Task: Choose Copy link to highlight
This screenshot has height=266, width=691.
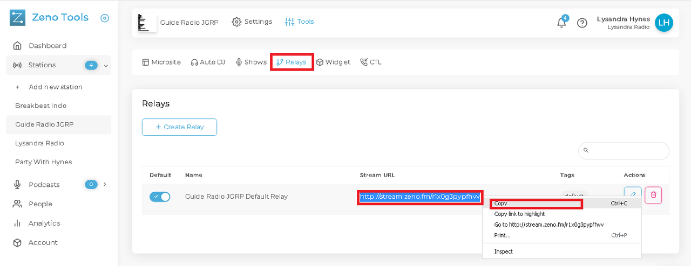Action: pyautogui.click(x=561, y=214)
